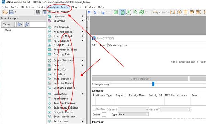Click the orange table-edit icon right of trash
The height and width of the screenshot is (124, 206).
192,12
